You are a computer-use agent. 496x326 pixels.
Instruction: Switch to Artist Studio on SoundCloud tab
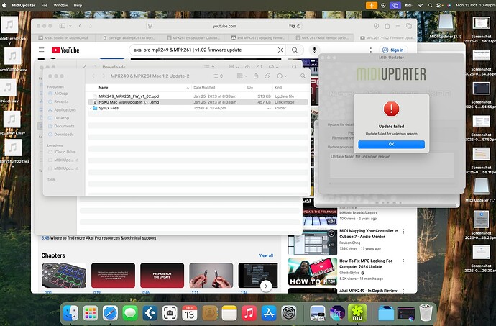coord(63,37)
